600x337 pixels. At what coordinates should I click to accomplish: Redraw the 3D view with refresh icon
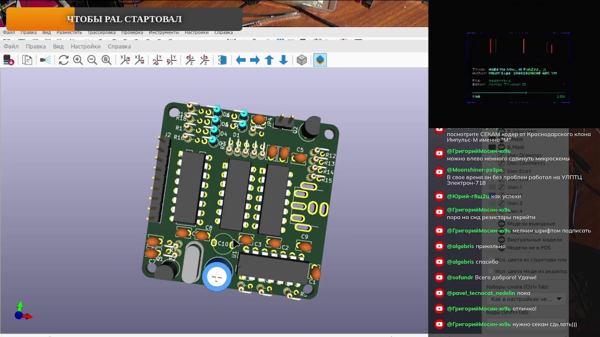[63, 60]
